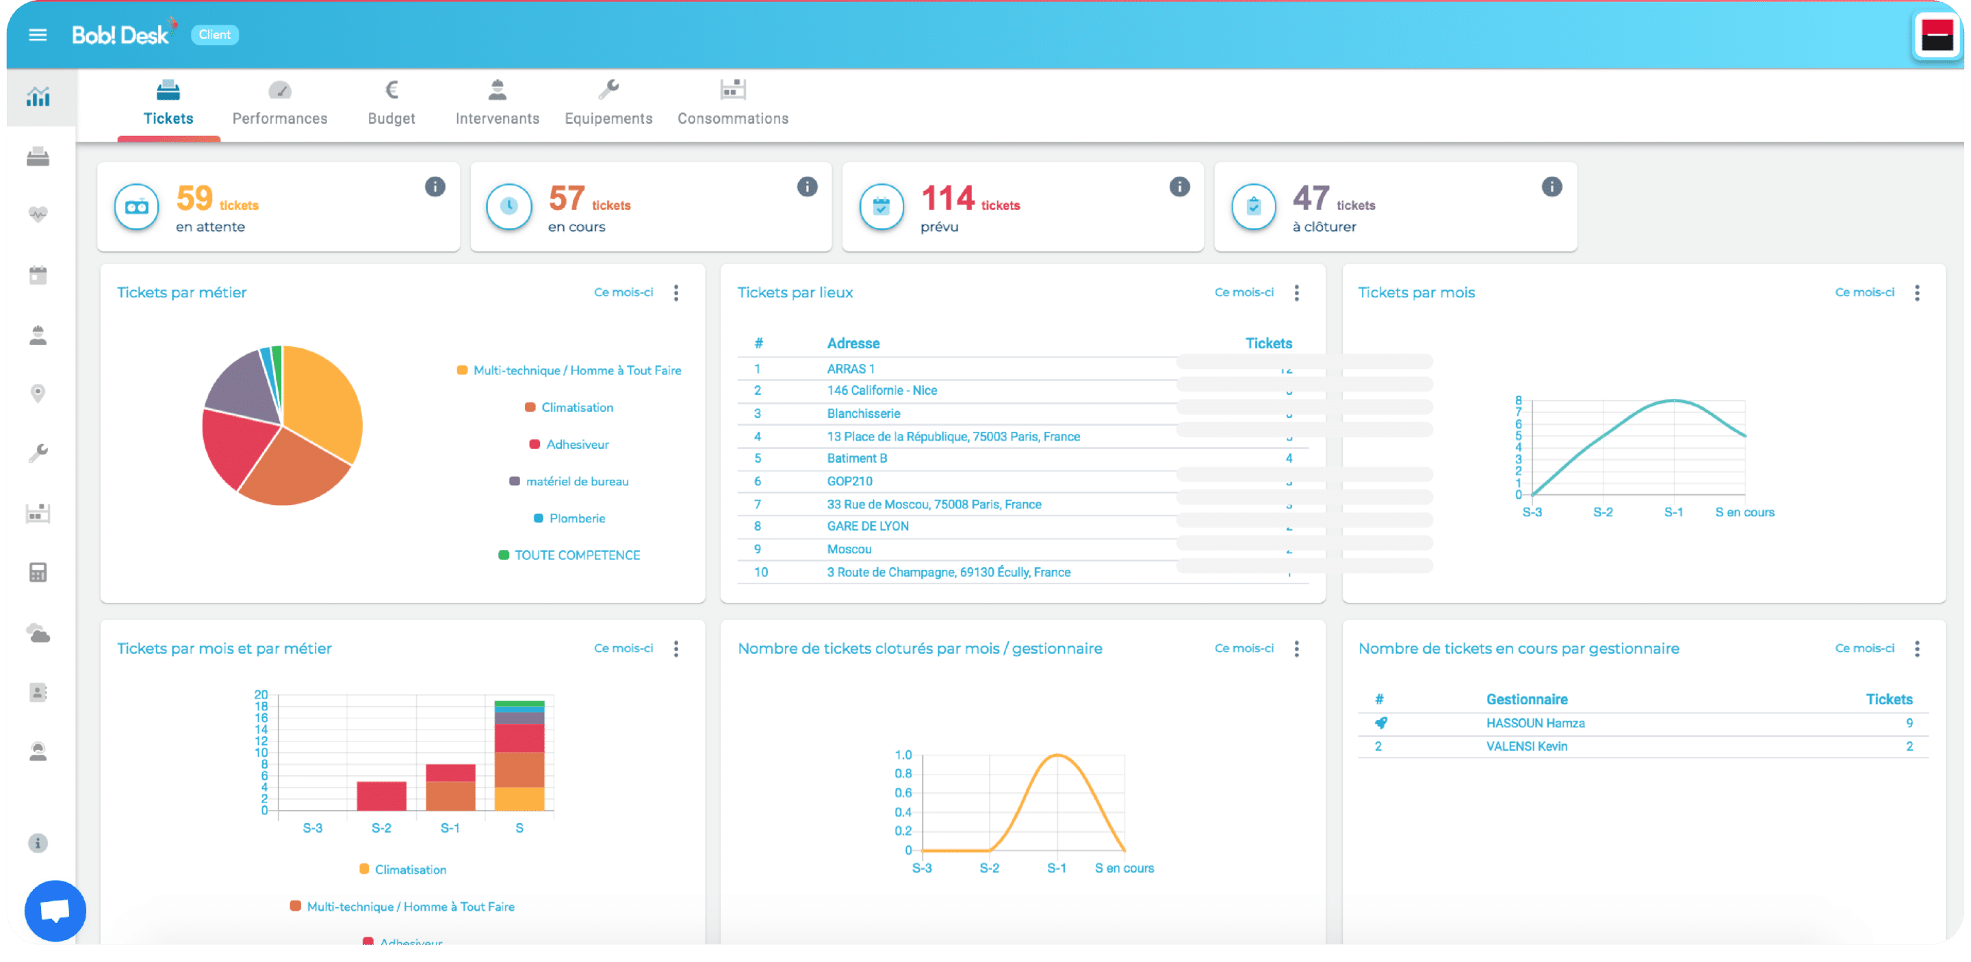Open the wrench equipment icon in the sidebar
Viewport: 1971px width, 962px height.
coord(38,453)
